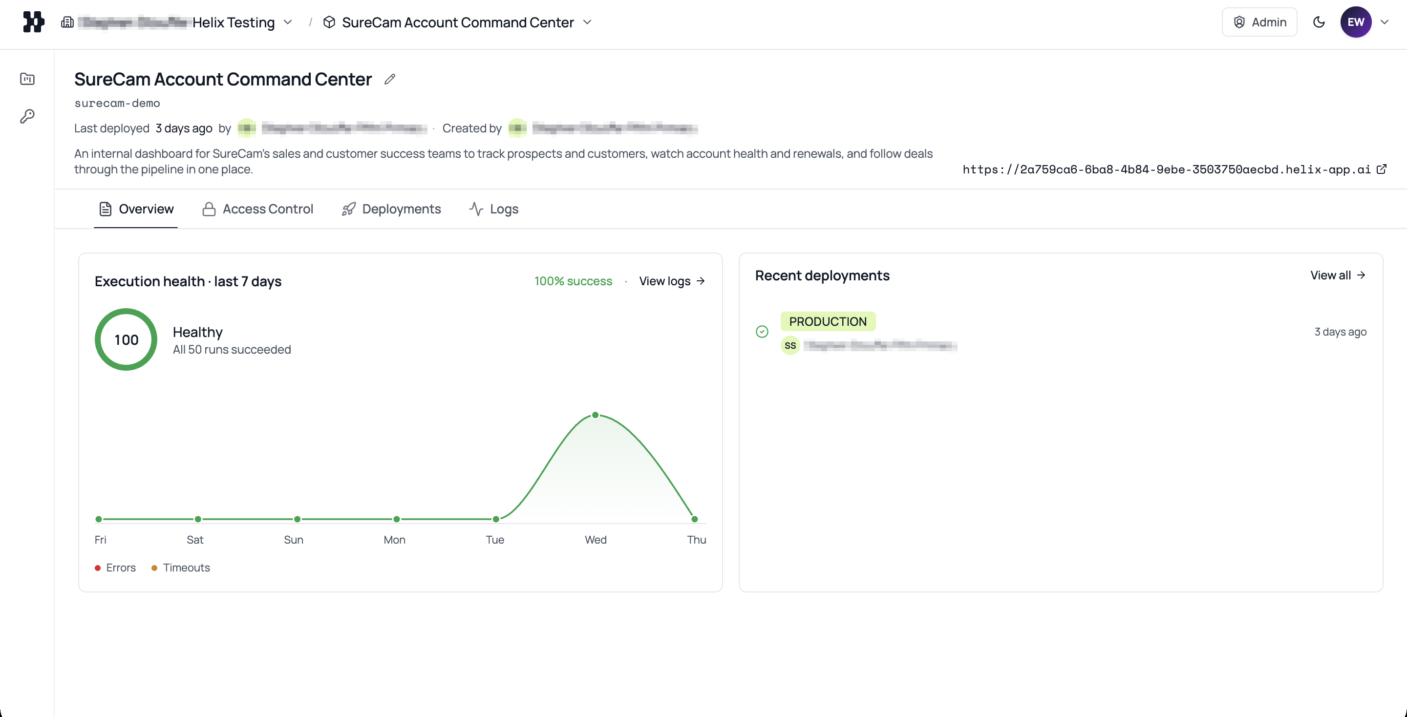Switch to the Logs tab
The image size is (1407, 717).
pyautogui.click(x=494, y=209)
